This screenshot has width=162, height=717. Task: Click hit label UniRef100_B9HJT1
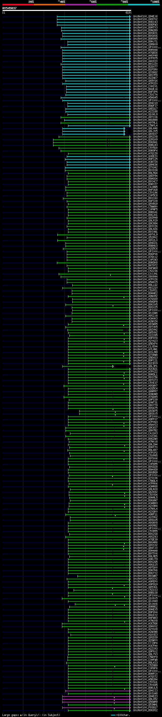(x=145, y=41)
